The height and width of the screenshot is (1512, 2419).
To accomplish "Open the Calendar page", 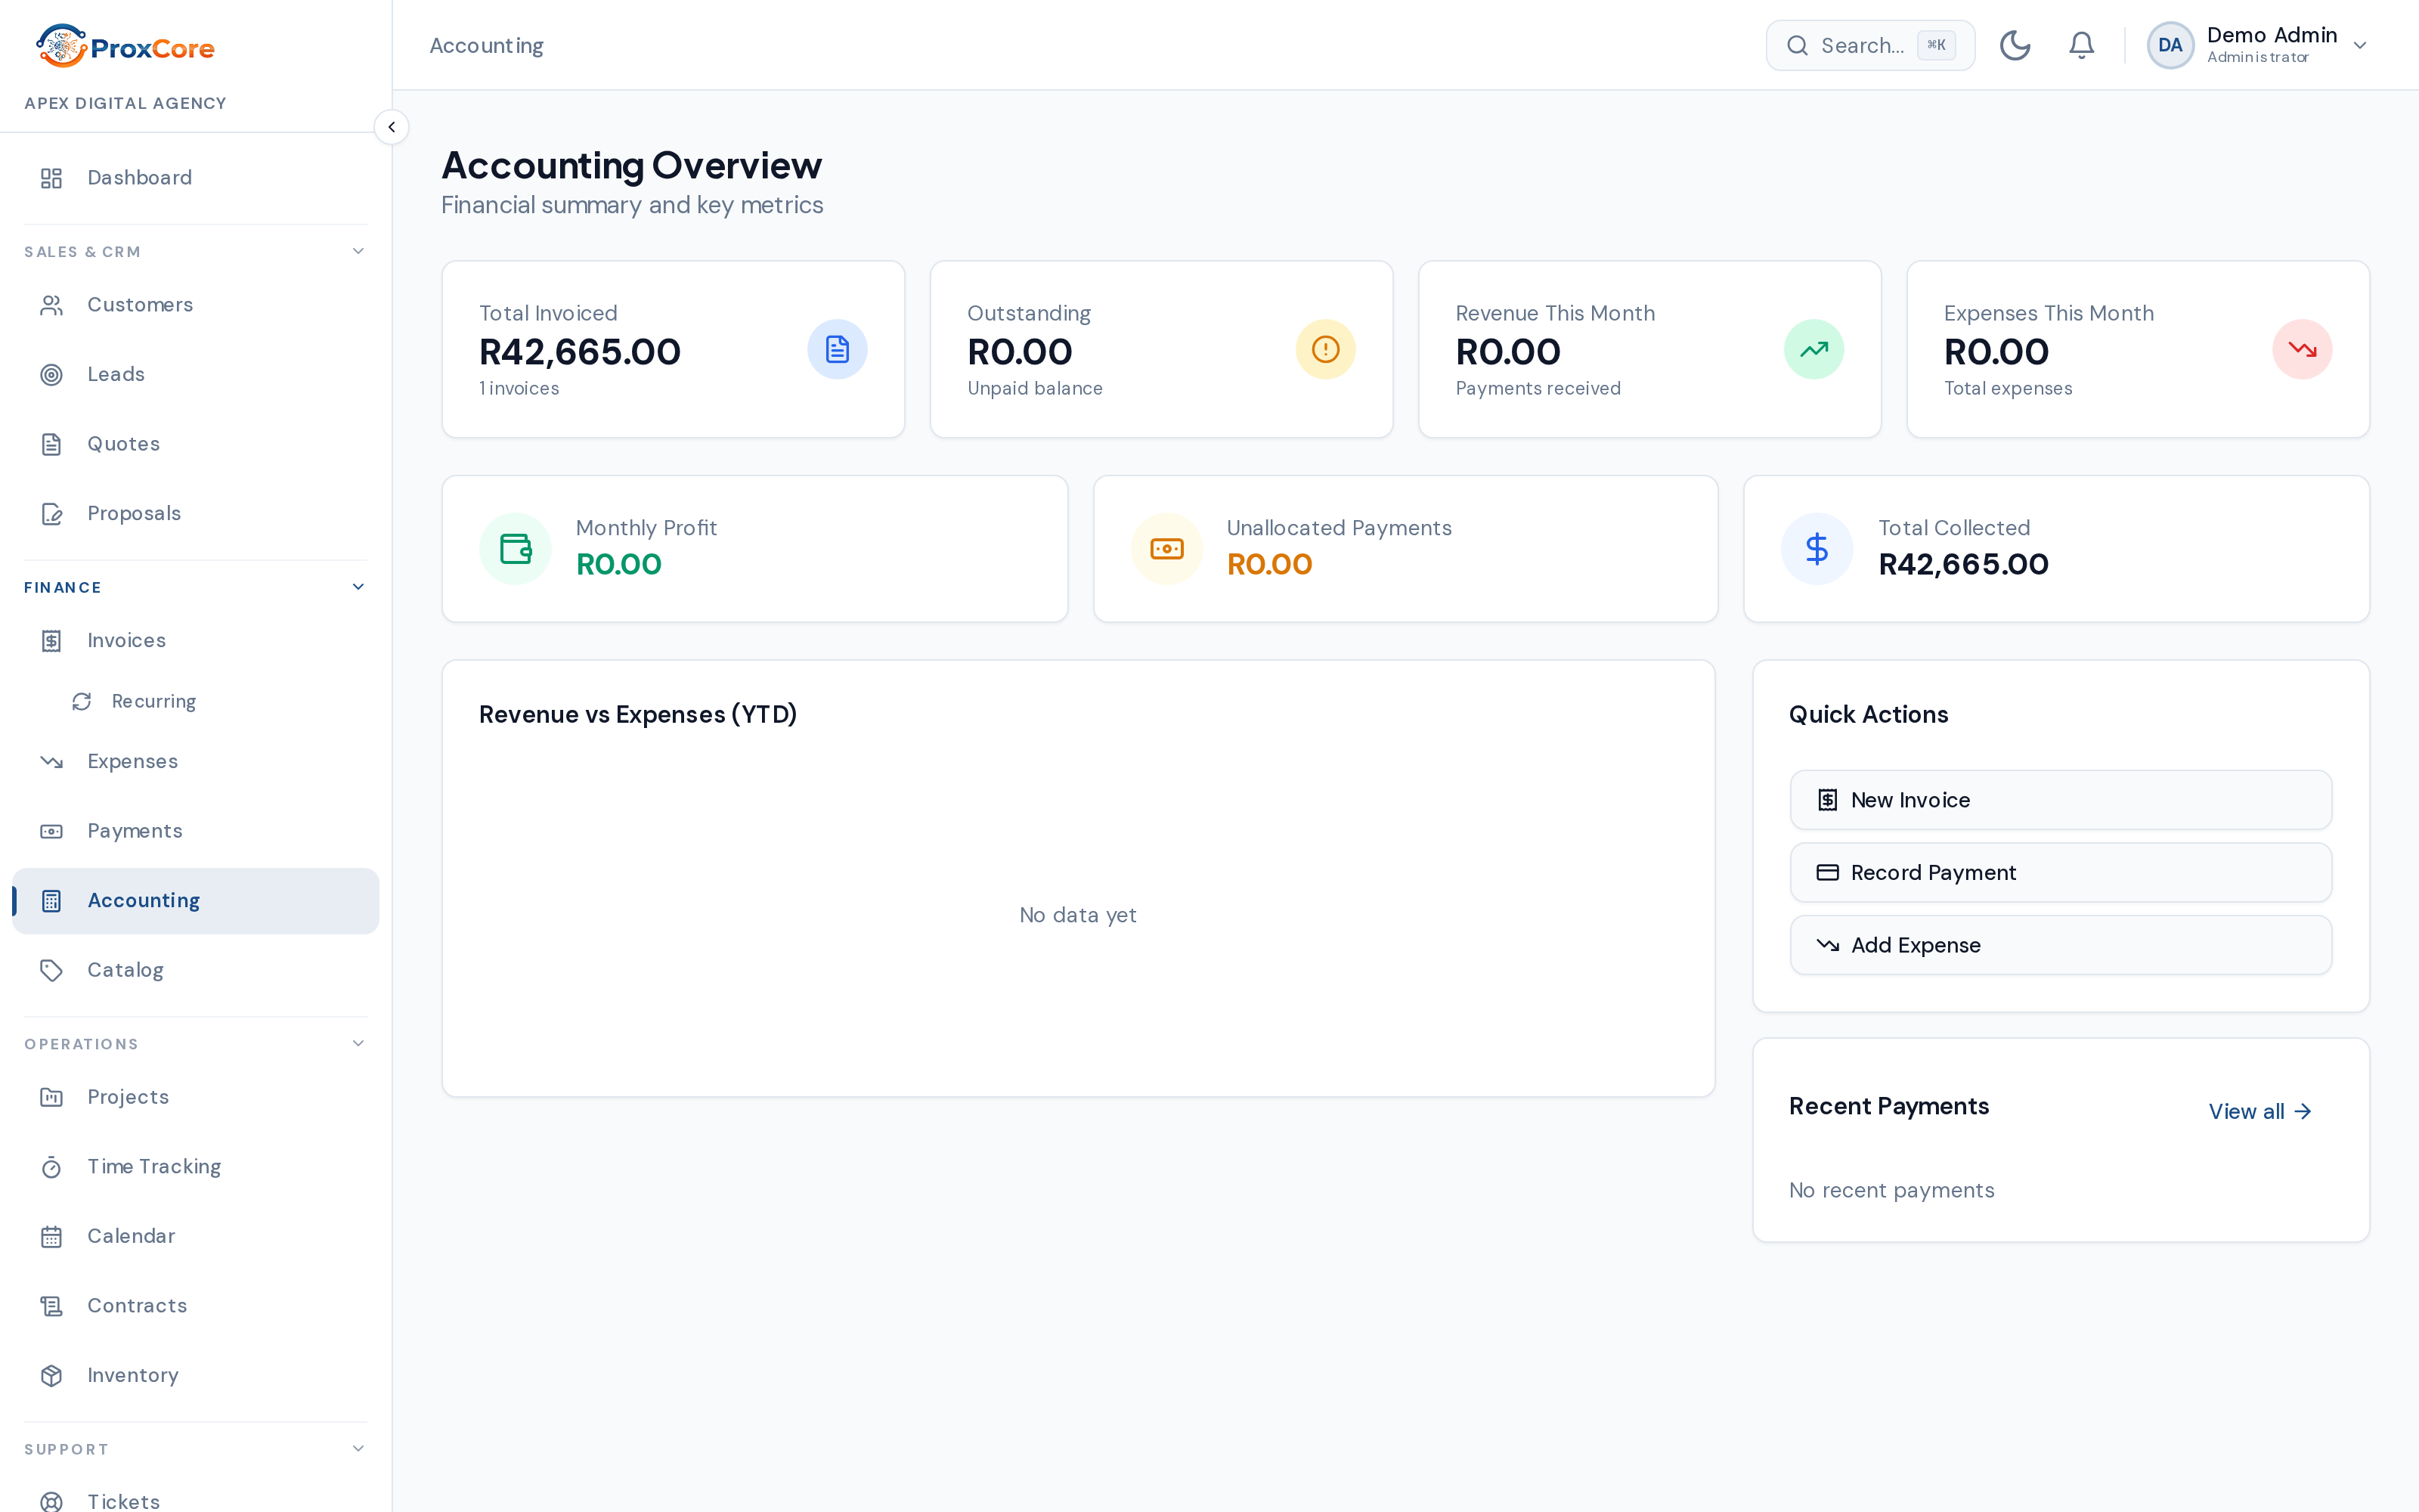I will (x=196, y=1236).
